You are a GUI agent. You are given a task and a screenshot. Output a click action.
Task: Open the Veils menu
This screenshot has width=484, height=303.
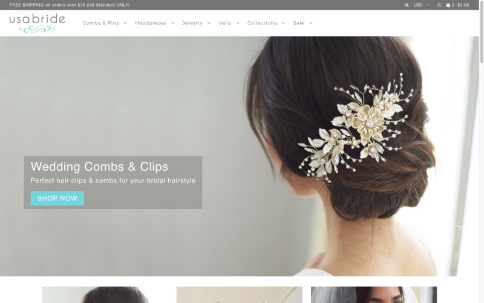(x=225, y=23)
